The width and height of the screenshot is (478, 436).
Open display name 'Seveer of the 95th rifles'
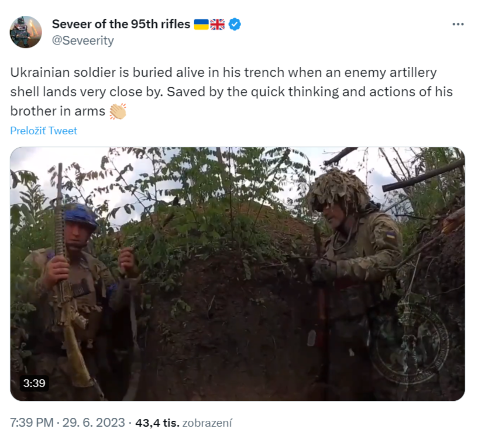[x=121, y=24]
